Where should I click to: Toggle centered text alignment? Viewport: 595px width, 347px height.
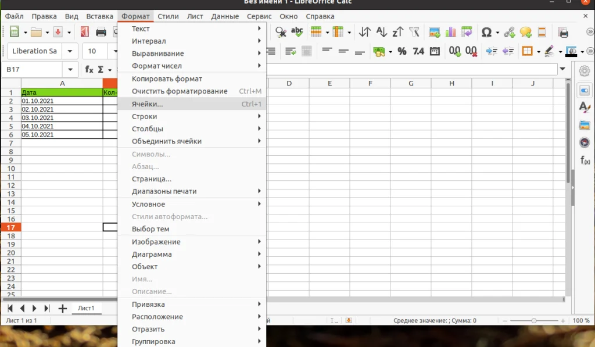pyautogui.click(x=344, y=52)
